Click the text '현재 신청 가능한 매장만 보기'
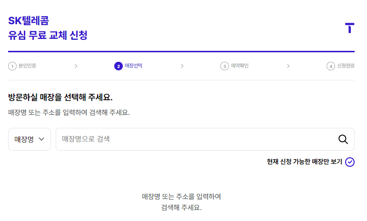The image size is (367, 221). coord(305,162)
